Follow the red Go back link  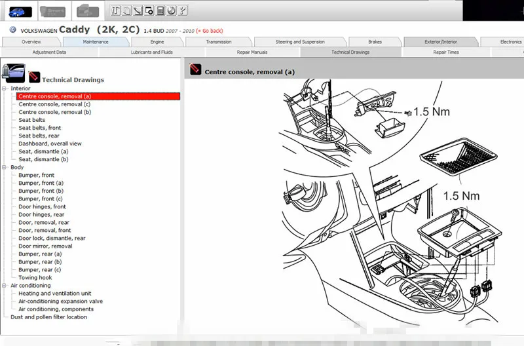tap(210, 31)
